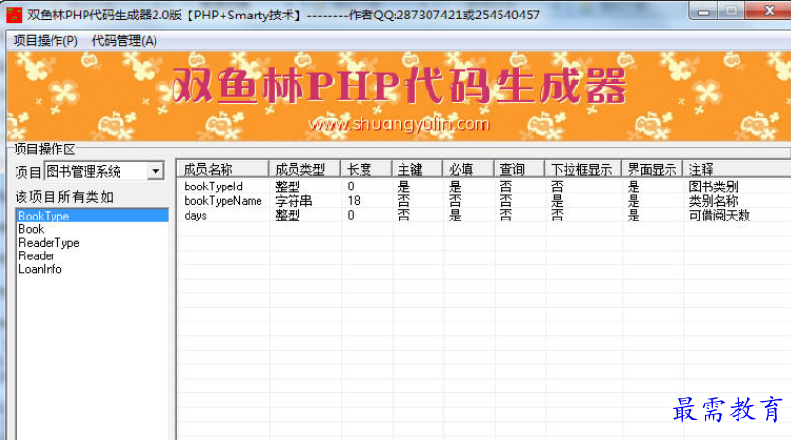Click the 可借阅天数 comment cell
The height and width of the screenshot is (440, 791).
click(719, 216)
